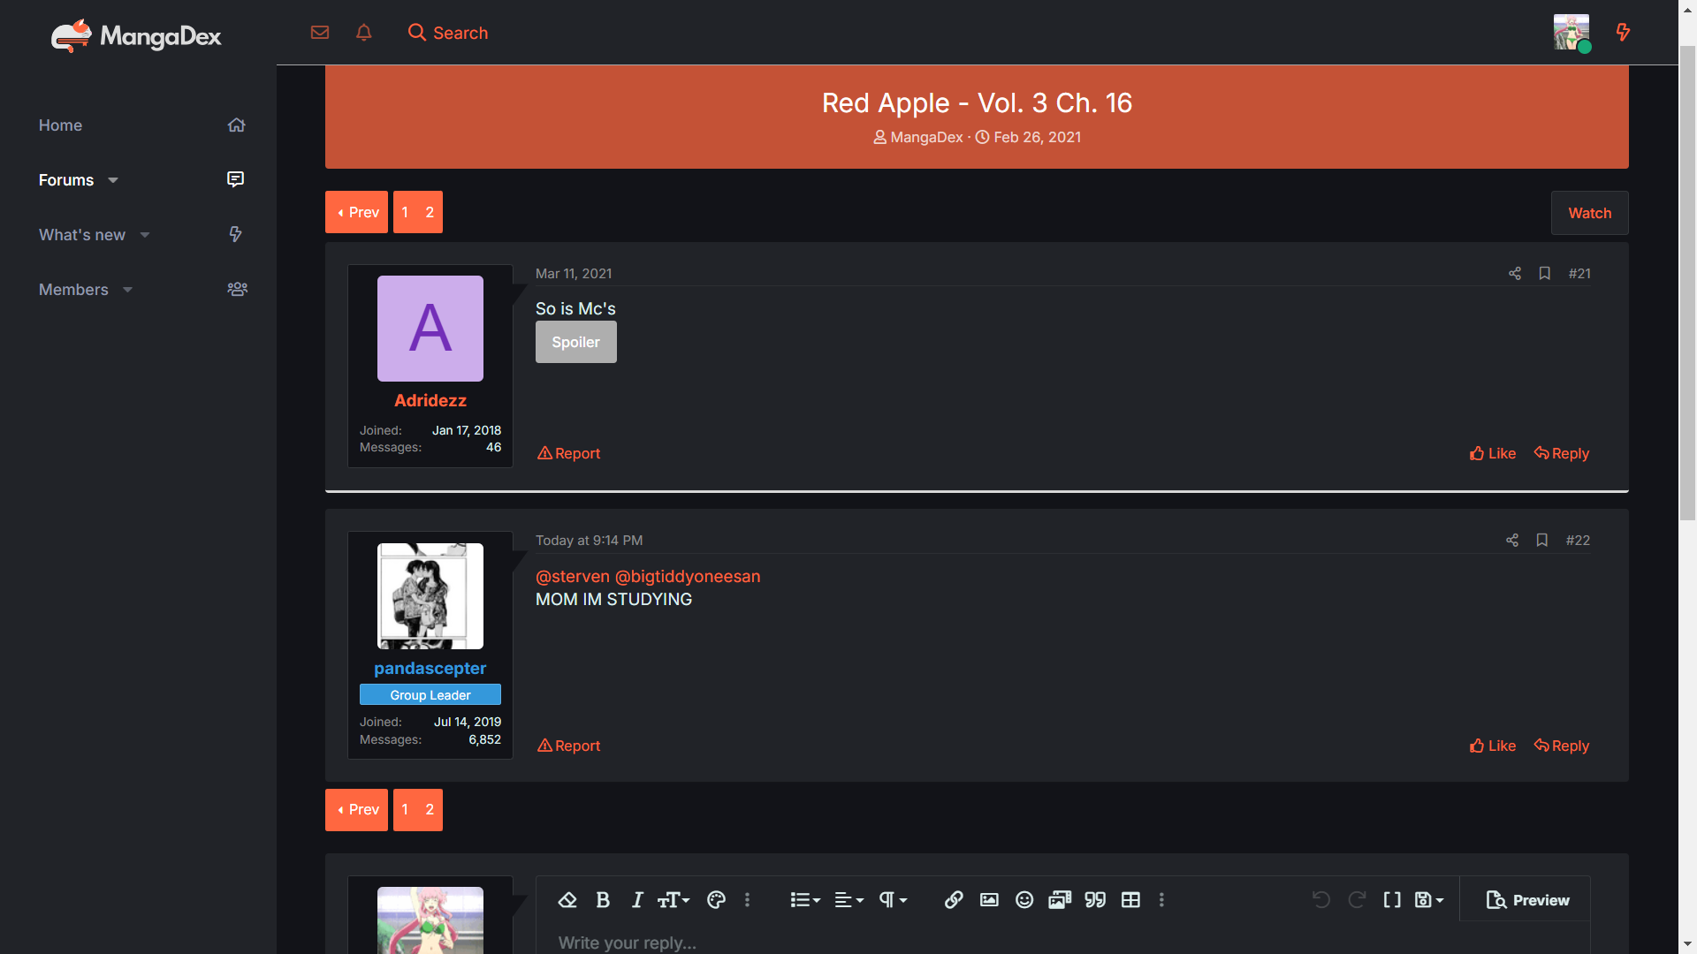Click the Preview button in editor
This screenshot has height=954, width=1697.
(1527, 900)
